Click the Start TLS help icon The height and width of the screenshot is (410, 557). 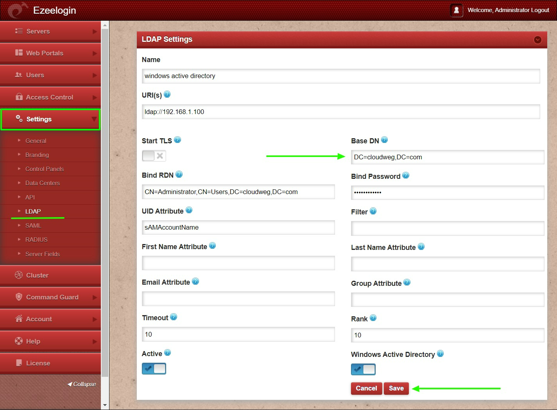[177, 140]
